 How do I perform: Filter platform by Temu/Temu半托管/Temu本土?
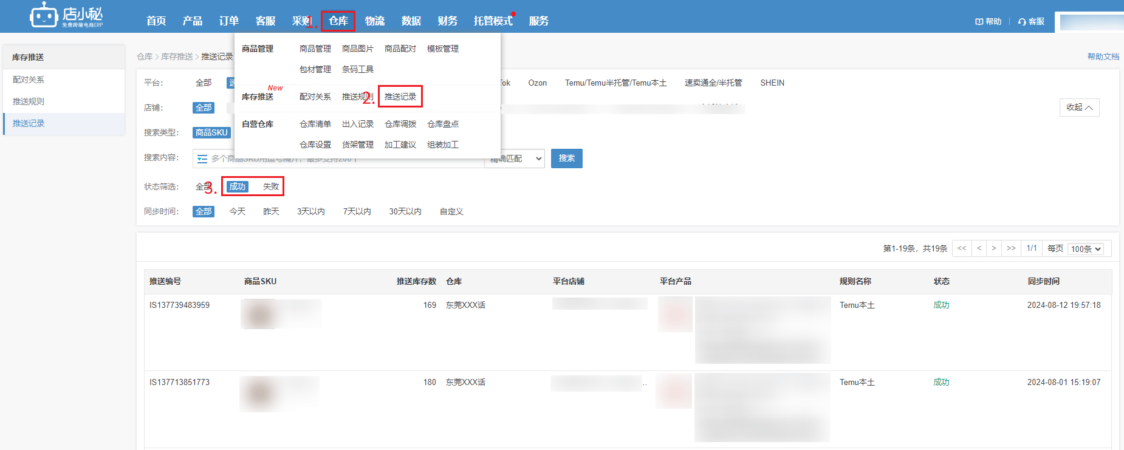click(x=615, y=83)
